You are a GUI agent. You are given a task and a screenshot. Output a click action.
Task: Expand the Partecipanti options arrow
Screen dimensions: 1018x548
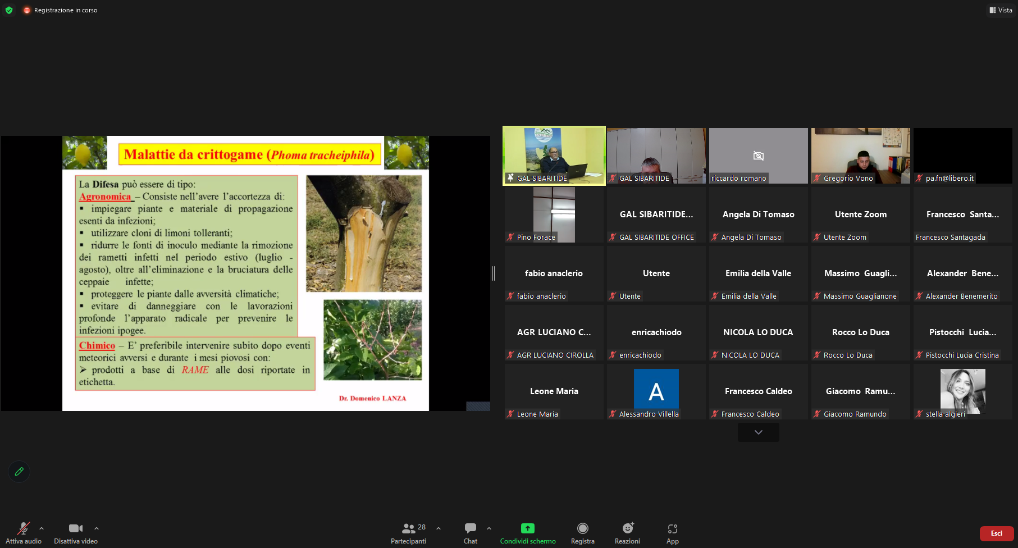pyautogui.click(x=439, y=528)
